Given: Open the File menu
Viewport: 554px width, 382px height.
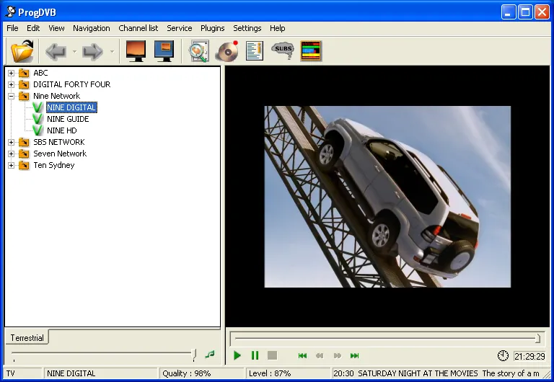Looking at the screenshot, I should [x=12, y=28].
